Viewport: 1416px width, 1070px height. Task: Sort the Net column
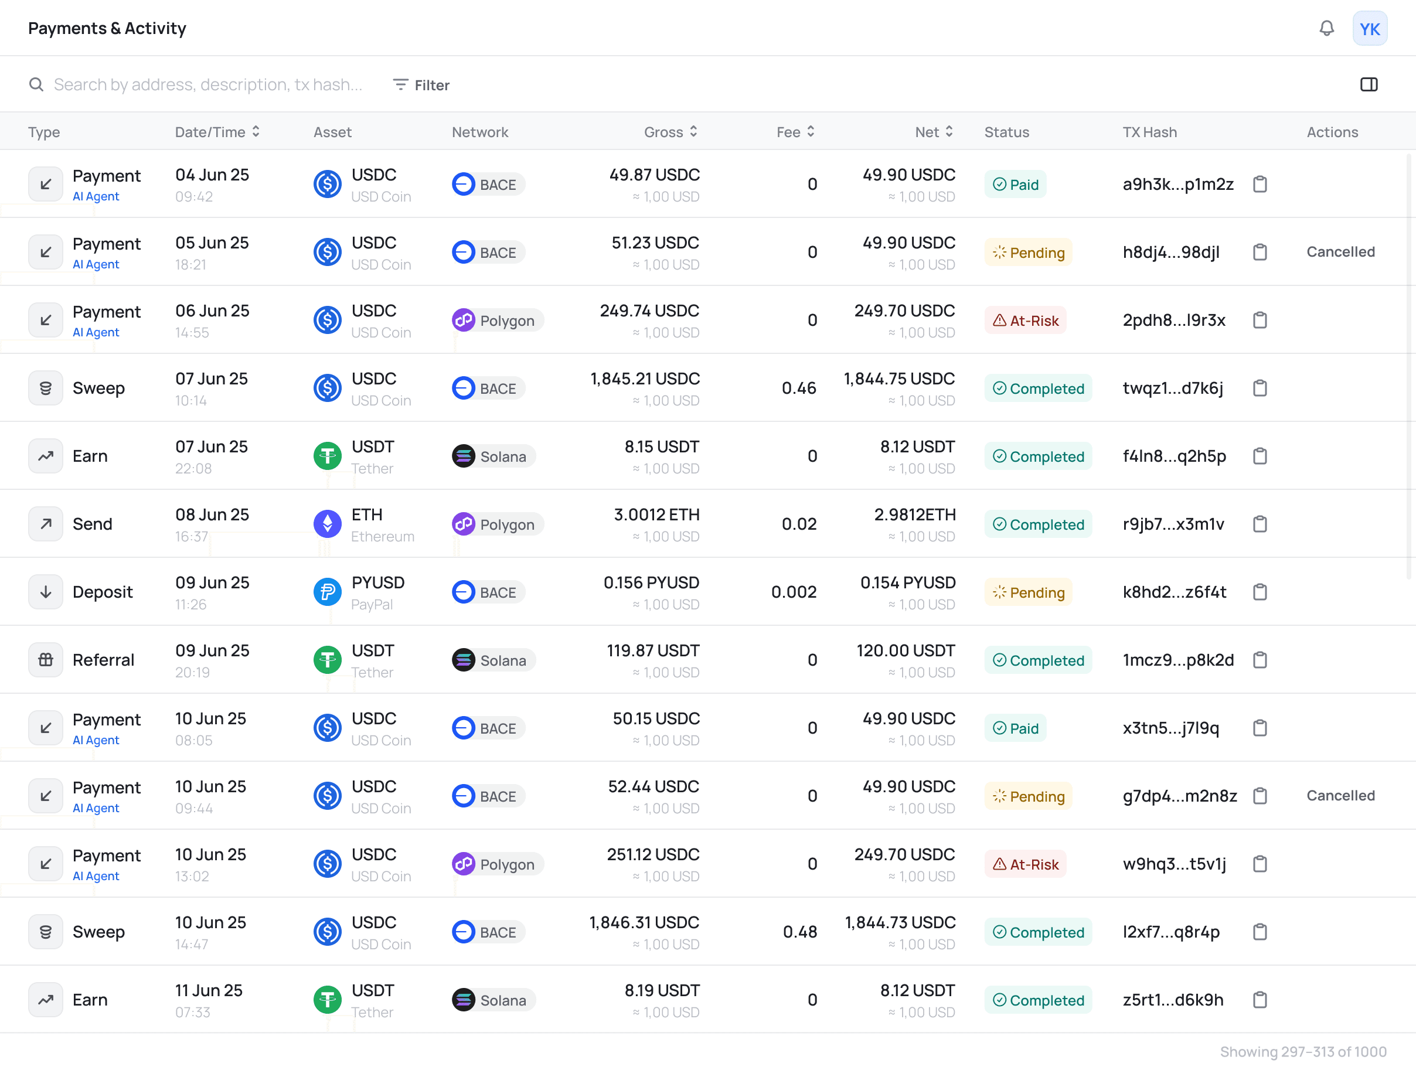coord(933,132)
